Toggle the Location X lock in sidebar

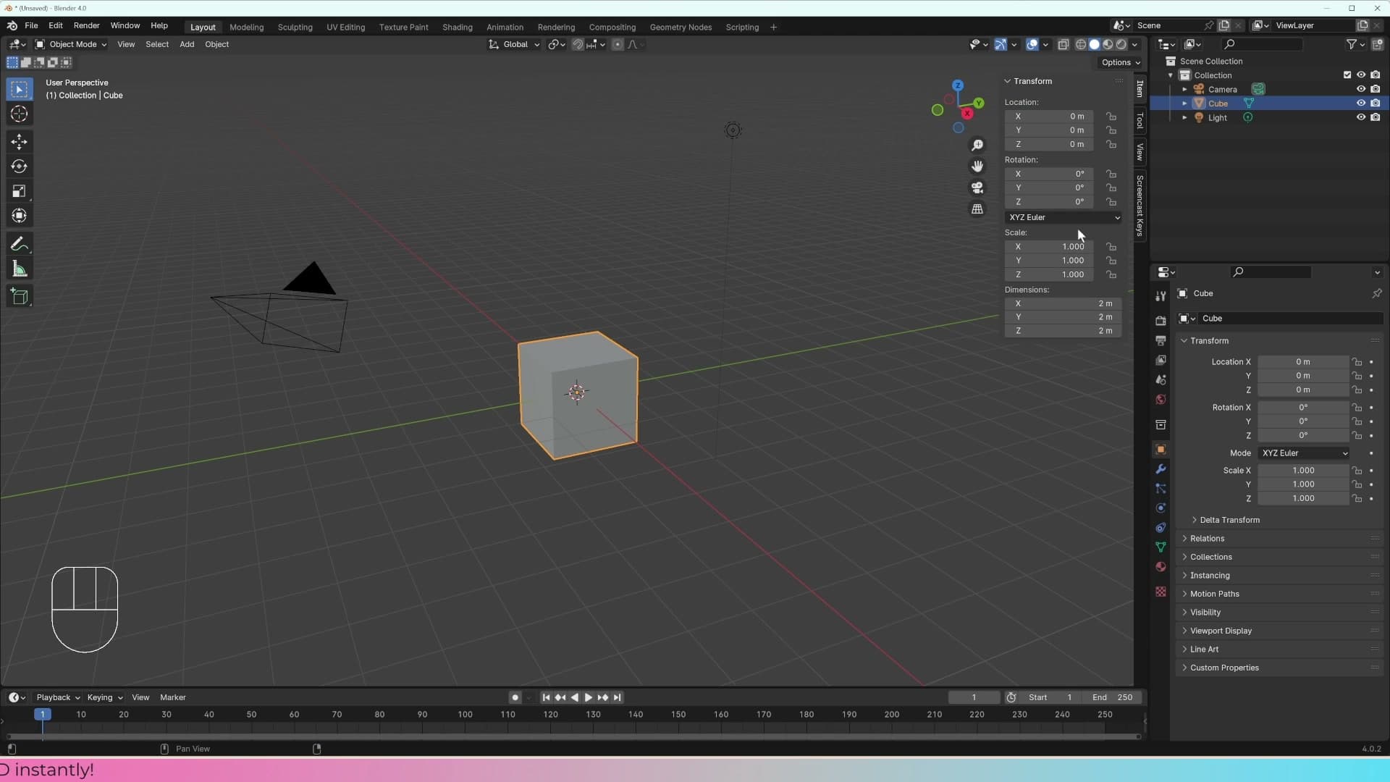(x=1111, y=117)
